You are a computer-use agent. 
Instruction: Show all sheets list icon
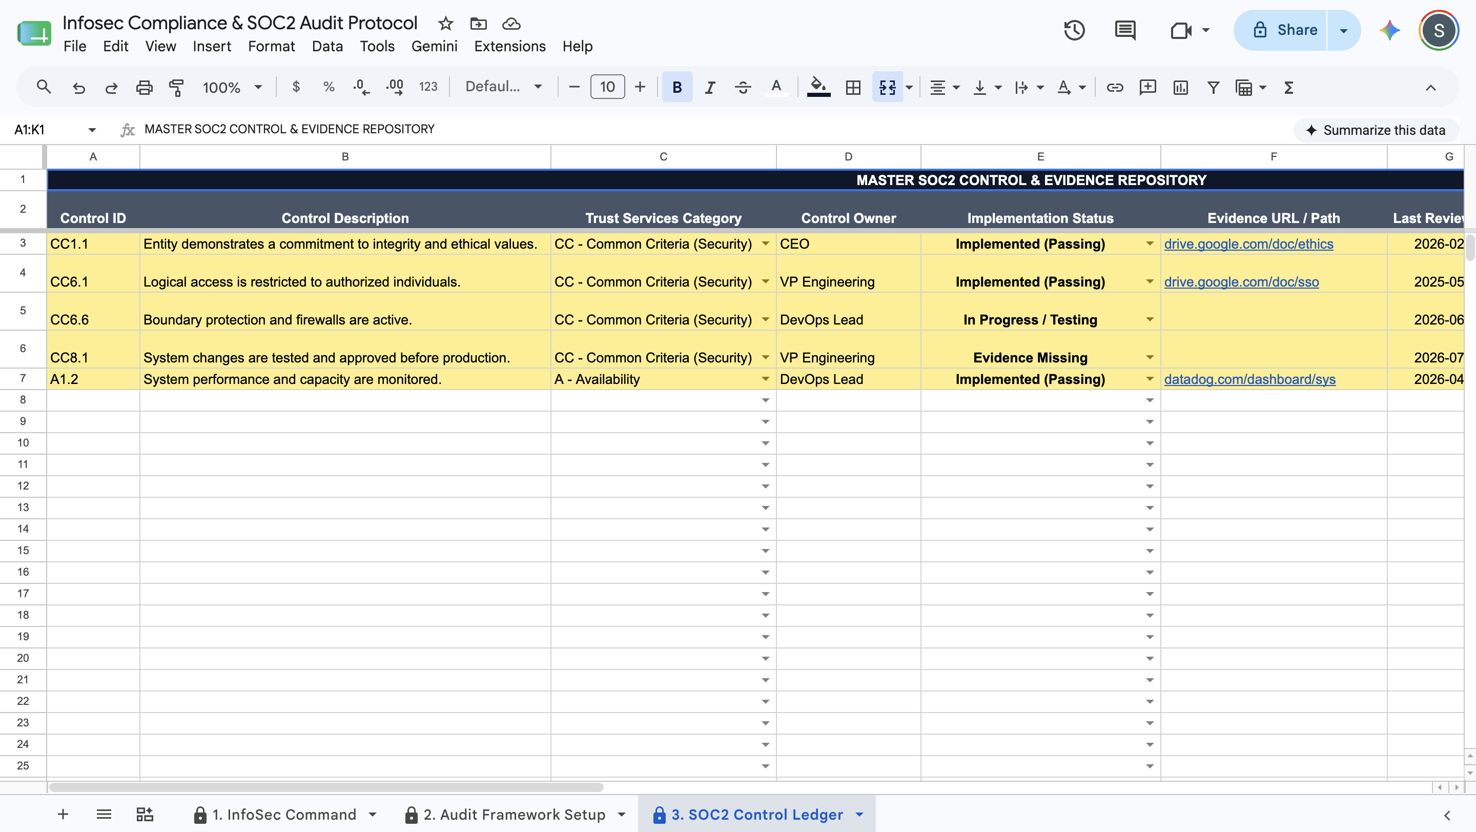104,814
